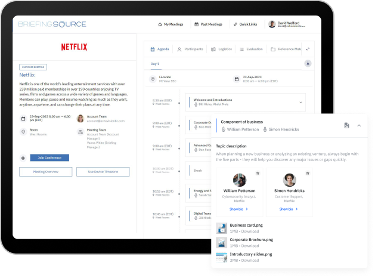This screenshot has height=278, width=375.
Task: Click Use Device Timezone button
Action: coord(103,172)
